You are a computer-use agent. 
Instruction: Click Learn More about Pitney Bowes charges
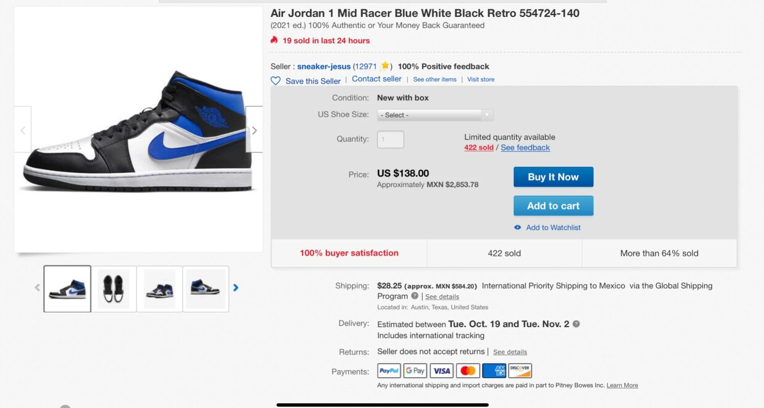pos(622,385)
